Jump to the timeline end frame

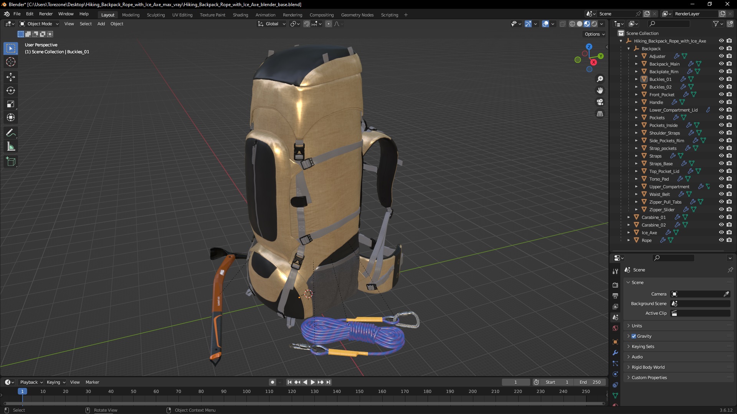(x=328, y=382)
